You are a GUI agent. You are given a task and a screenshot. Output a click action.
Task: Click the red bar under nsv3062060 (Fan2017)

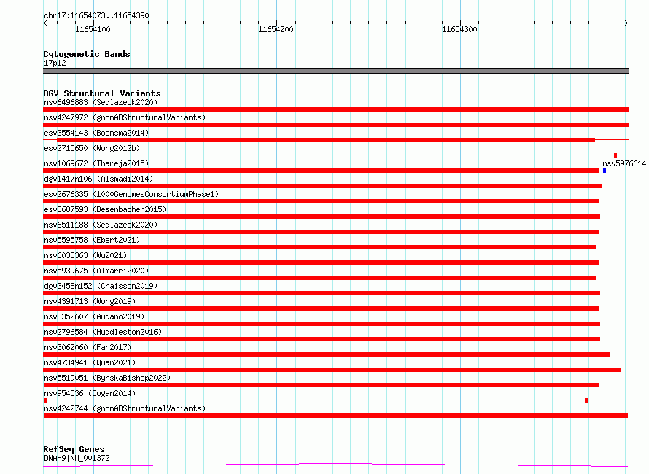coord(326,354)
